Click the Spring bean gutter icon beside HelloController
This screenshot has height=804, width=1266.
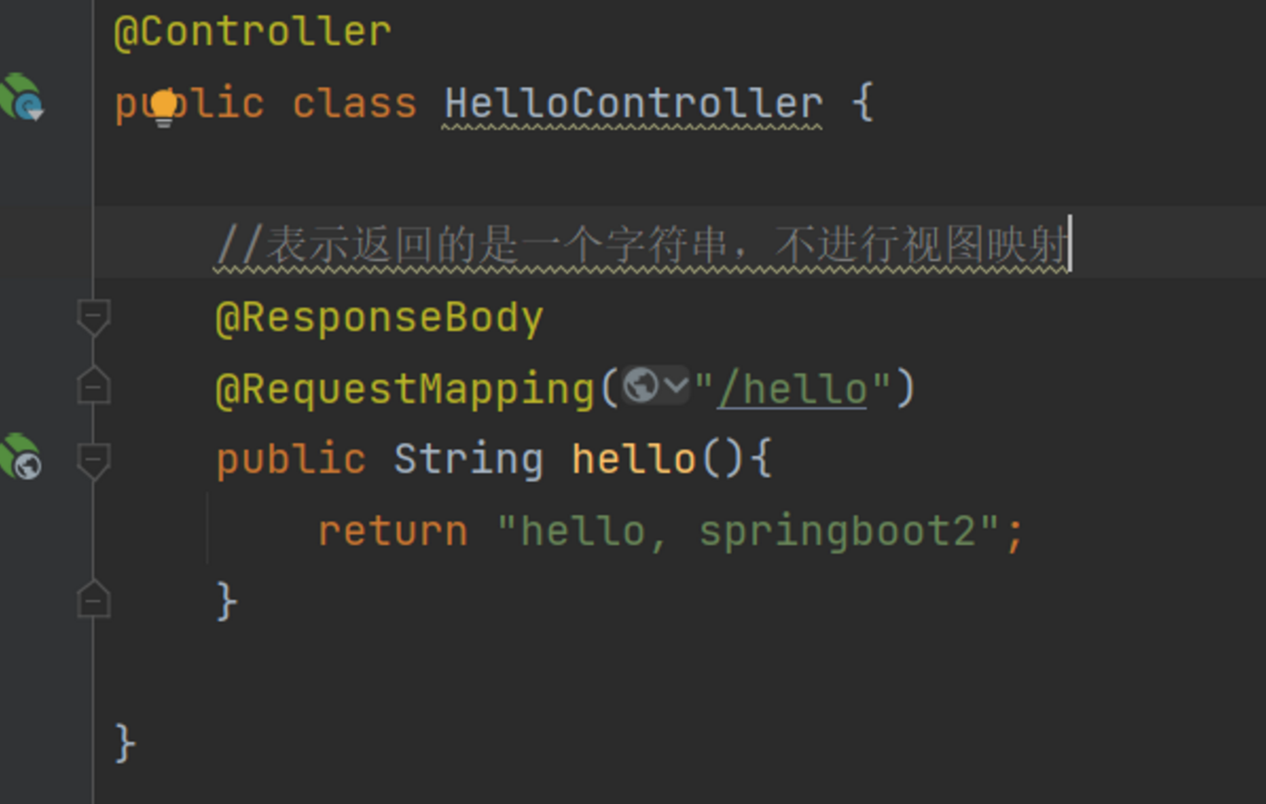22,97
